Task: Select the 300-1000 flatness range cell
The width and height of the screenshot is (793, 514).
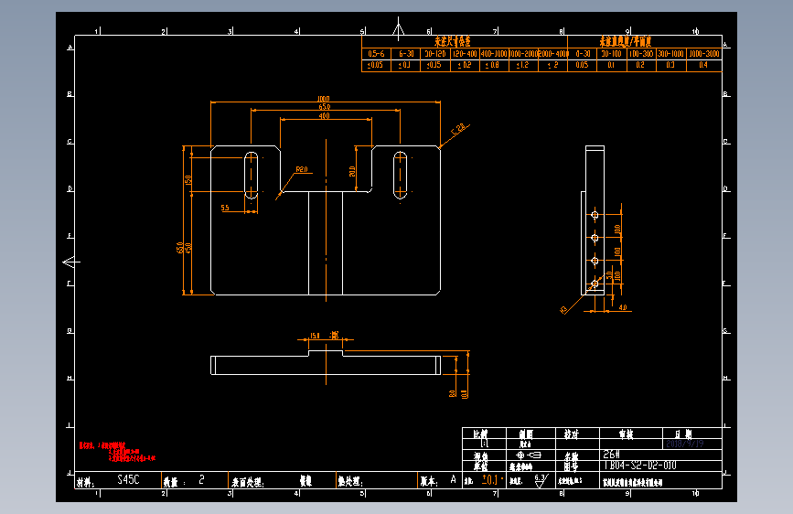Action: [x=670, y=54]
